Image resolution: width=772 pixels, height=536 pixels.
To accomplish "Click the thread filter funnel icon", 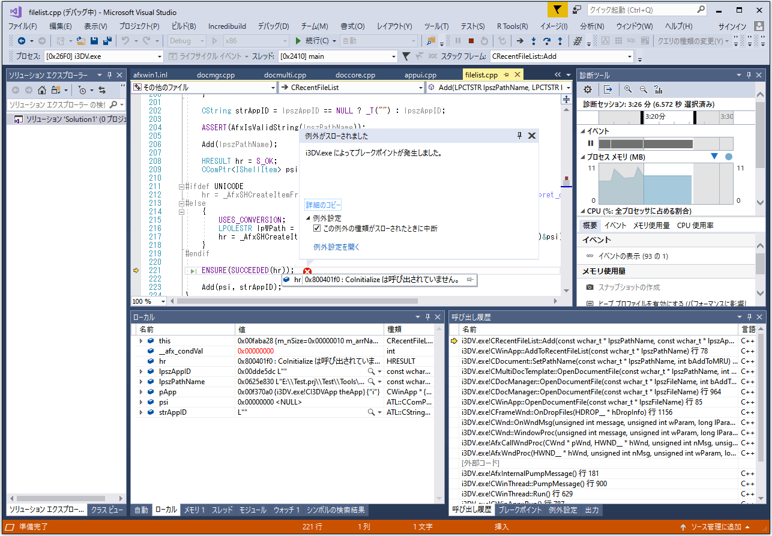I will 406,56.
